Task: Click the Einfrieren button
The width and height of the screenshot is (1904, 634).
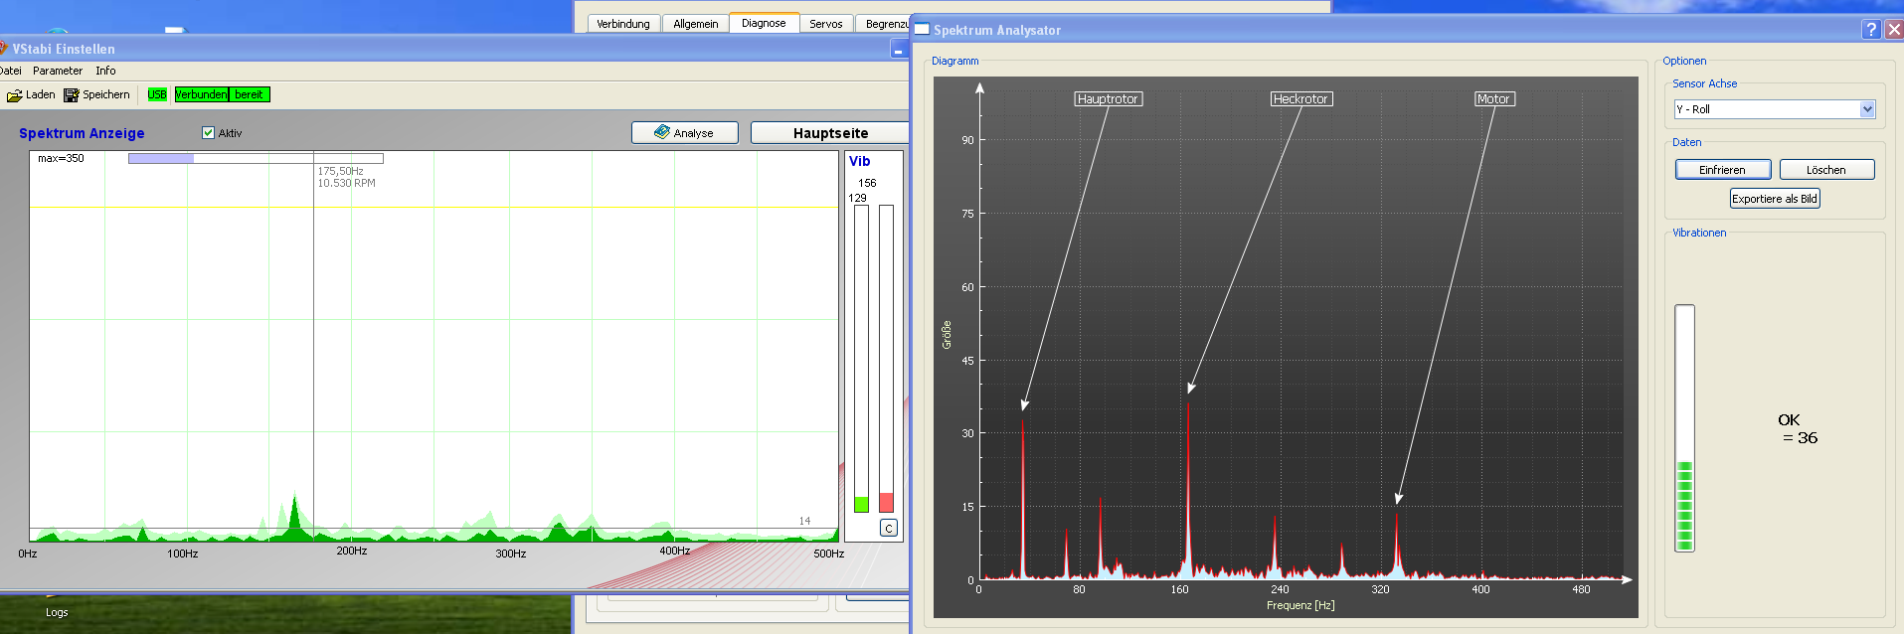Action: click(x=1722, y=170)
